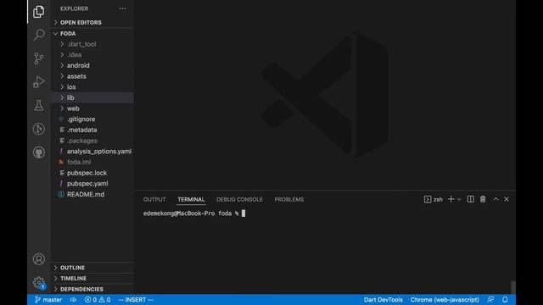Open the Git graph activity bar icon

tap(39, 129)
